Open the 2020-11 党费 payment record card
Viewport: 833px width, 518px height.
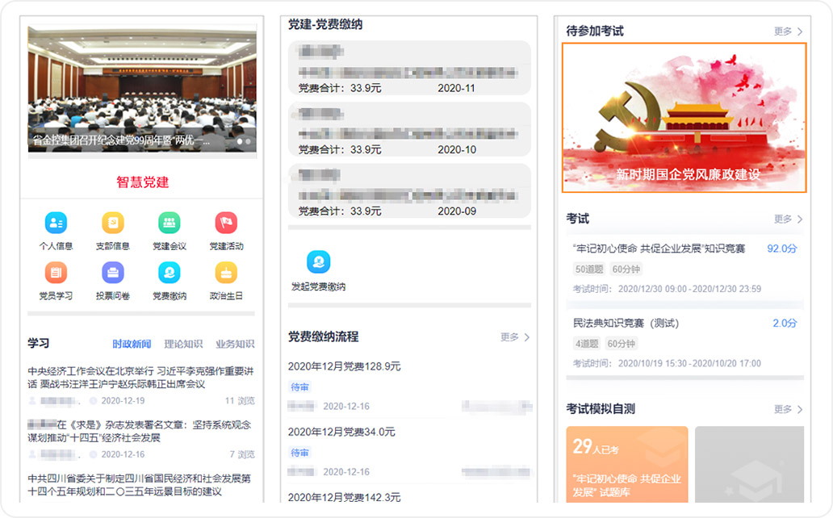409,69
